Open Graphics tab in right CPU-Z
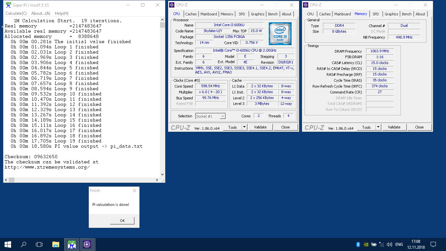The height and width of the screenshot is (251, 446). coord(391,14)
